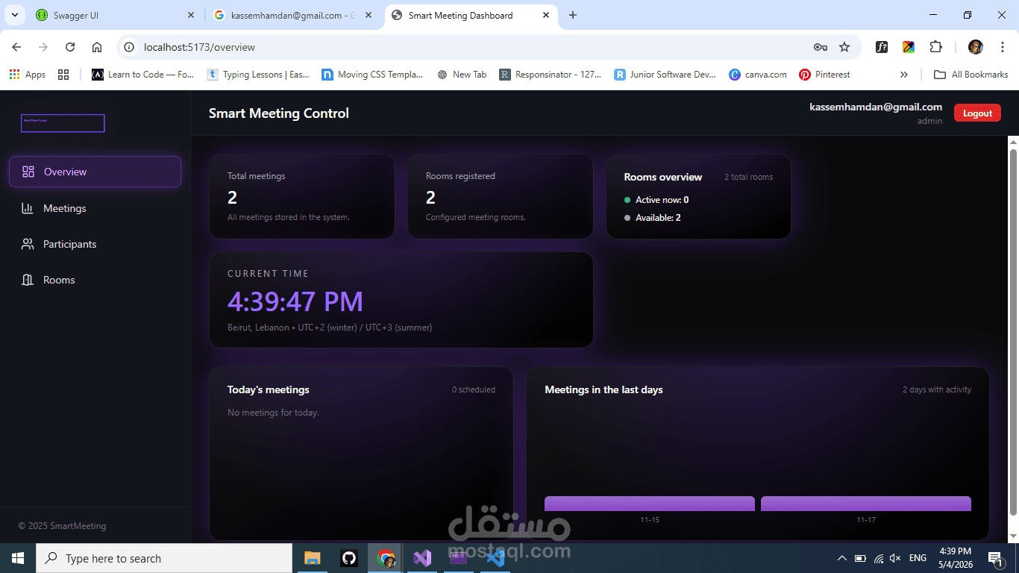
Task: Click the browser Forward arrow
Action: pos(43,47)
